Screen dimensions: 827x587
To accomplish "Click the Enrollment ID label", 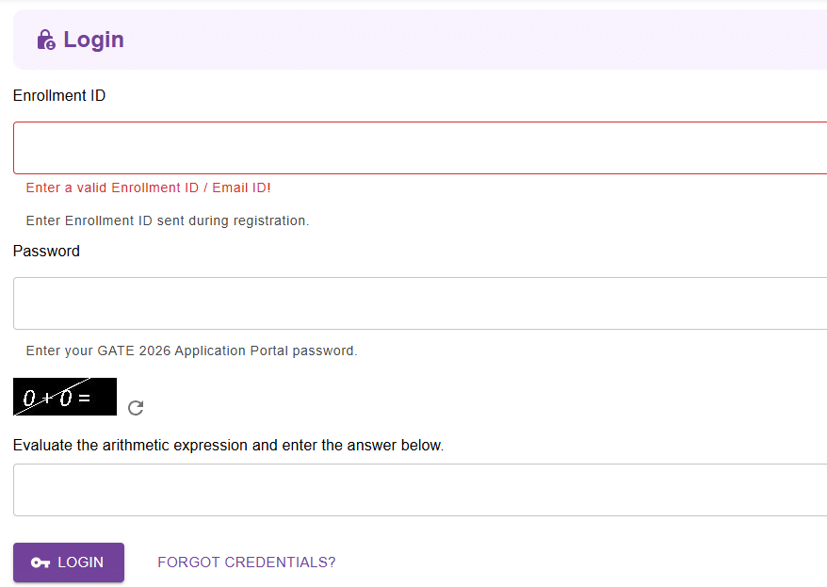I will [58, 95].
